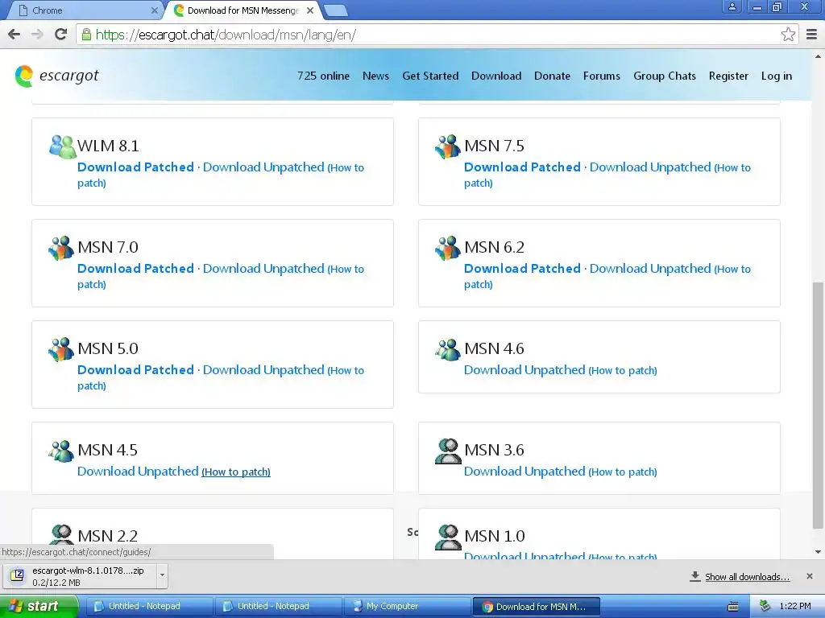This screenshot has width=825, height=618.
Task: Click the MSN 1.0 messenger icon
Action: coord(448,537)
